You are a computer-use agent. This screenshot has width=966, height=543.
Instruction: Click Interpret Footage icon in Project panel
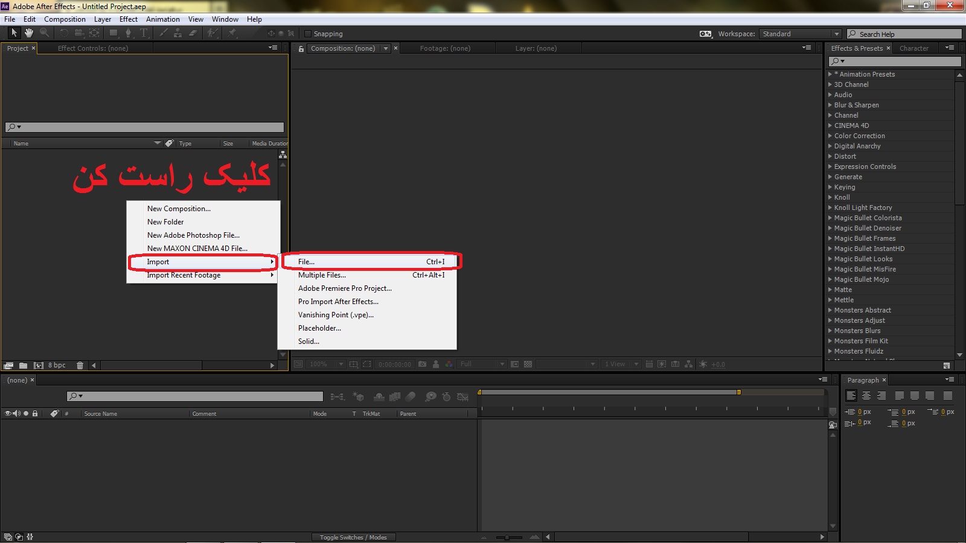(x=8, y=365)
